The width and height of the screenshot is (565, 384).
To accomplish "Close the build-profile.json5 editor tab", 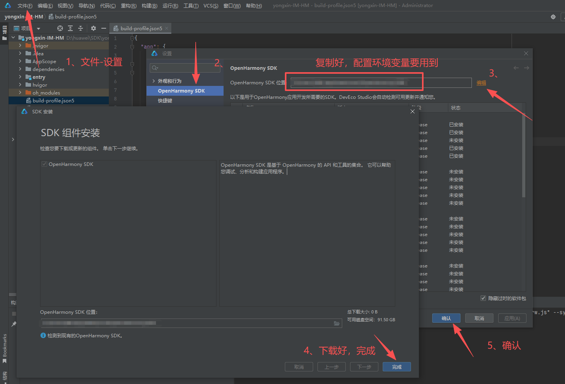I will [x=167, y=28].
